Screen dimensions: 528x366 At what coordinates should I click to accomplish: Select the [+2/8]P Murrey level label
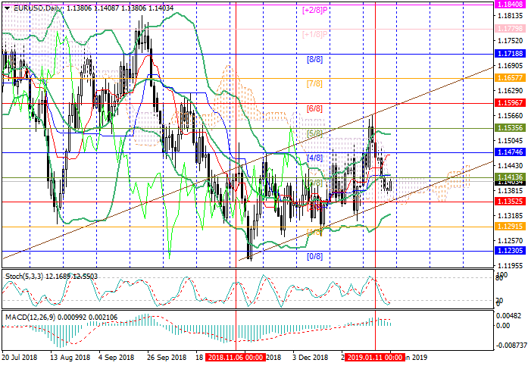pos(314,10)
